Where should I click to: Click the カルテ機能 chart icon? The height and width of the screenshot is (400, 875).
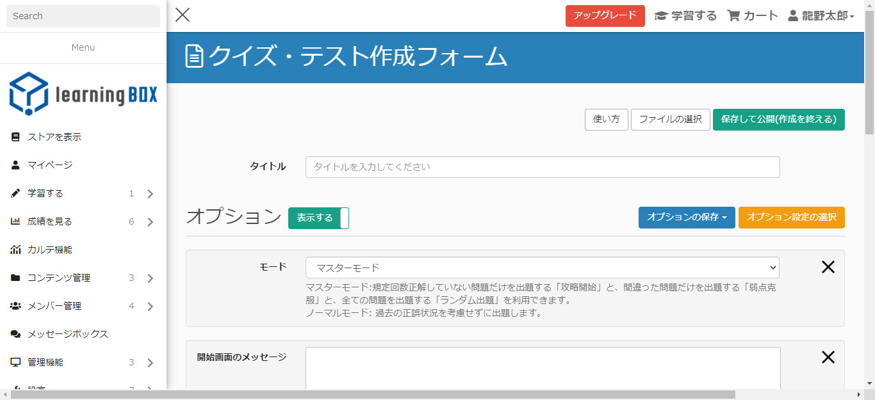click(x=16, y=250)
